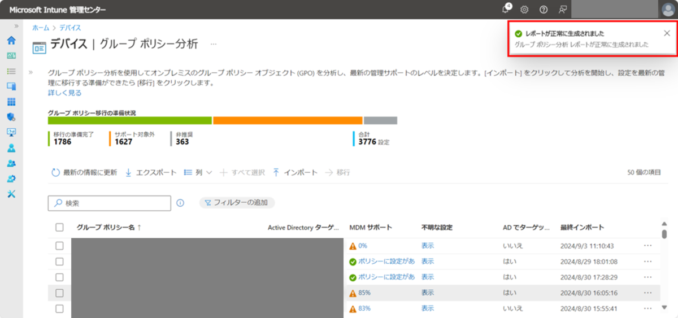Open the Home icon in left sidebar
The height and width of the screenshot is (318, 678).
pyautogui.click(x=11, y=41)
